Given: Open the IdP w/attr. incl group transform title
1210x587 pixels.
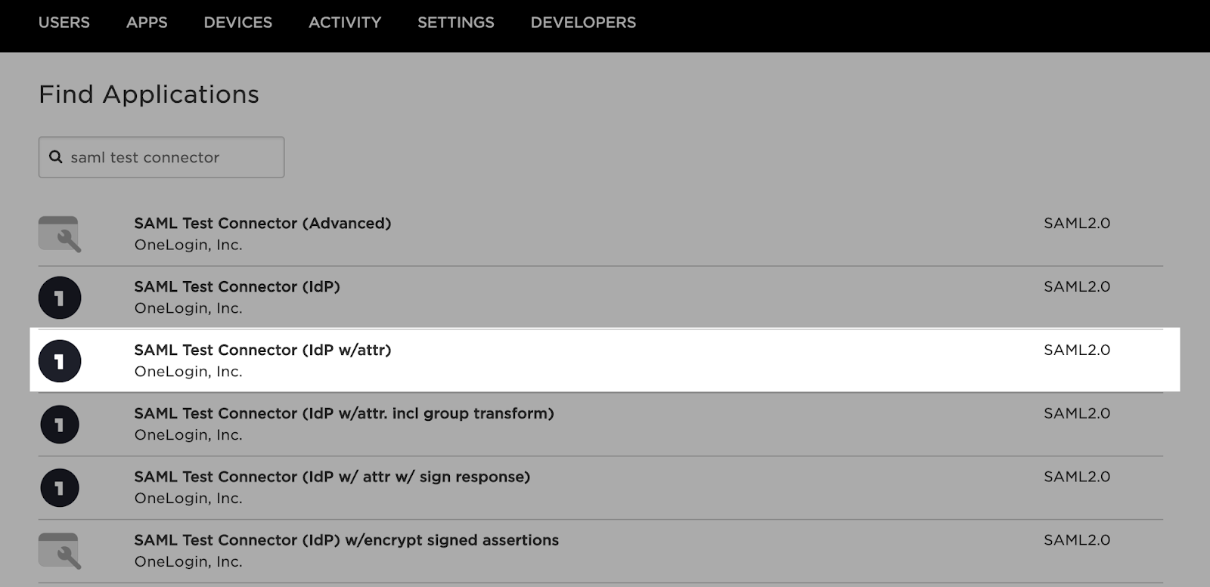Looking at the screenshot, I should tap(344, 414).
